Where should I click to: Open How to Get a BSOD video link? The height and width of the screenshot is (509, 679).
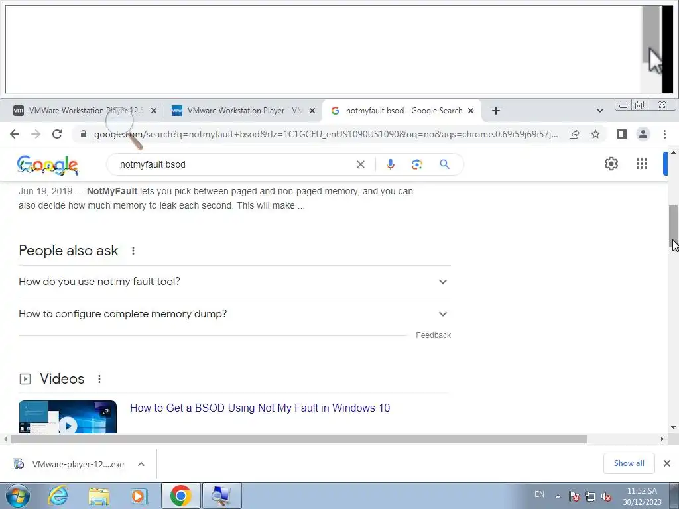pyautogui.click(x=260, y=408)
